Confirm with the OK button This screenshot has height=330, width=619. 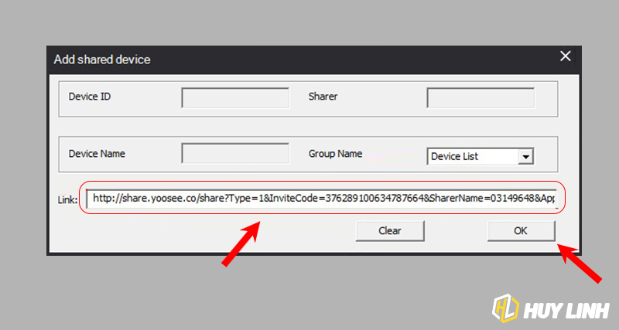(521, 231)
